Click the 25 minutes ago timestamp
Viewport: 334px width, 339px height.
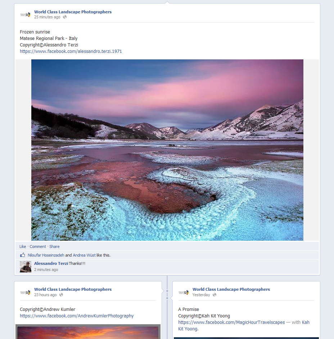pos(47,17)
